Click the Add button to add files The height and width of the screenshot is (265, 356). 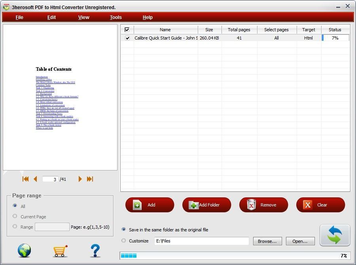150,205
